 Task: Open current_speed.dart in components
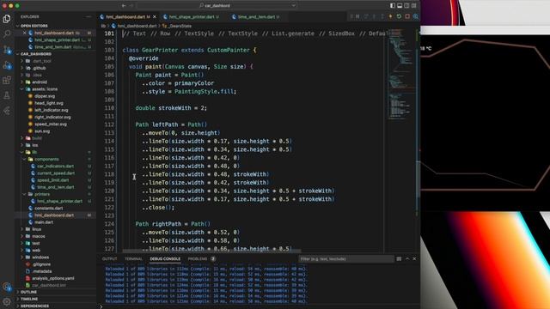(56, 173)
